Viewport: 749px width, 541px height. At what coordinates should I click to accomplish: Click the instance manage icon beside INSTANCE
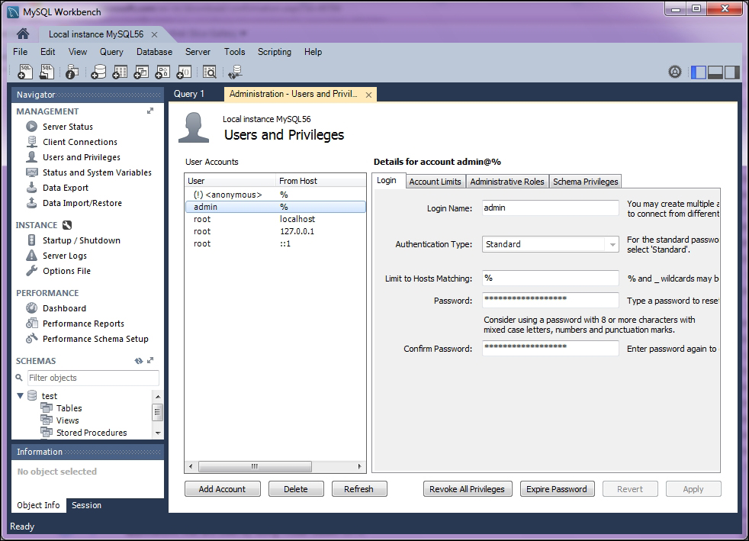(x=67, y=225)
